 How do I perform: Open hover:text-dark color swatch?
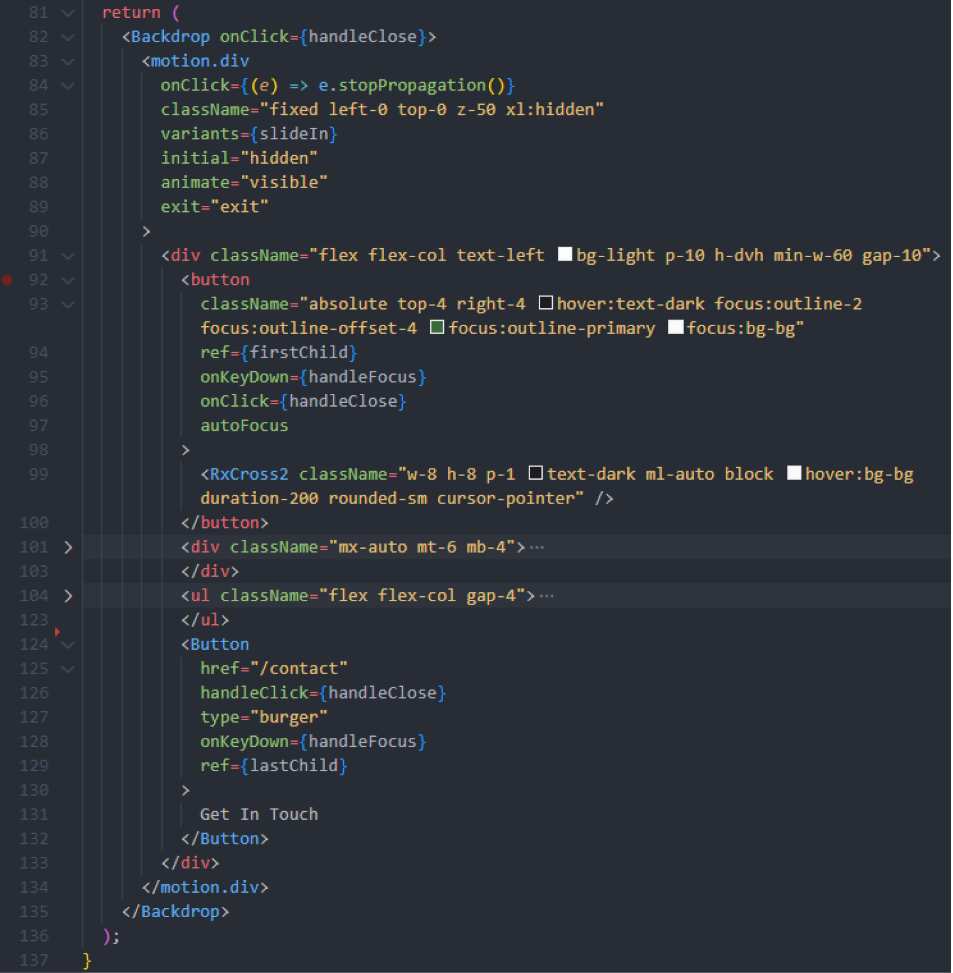tap(546, 303)
